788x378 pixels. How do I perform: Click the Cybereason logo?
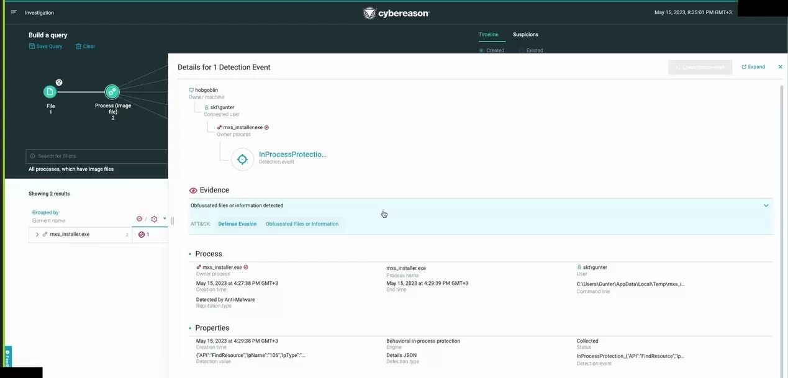[x=396, y=13]
